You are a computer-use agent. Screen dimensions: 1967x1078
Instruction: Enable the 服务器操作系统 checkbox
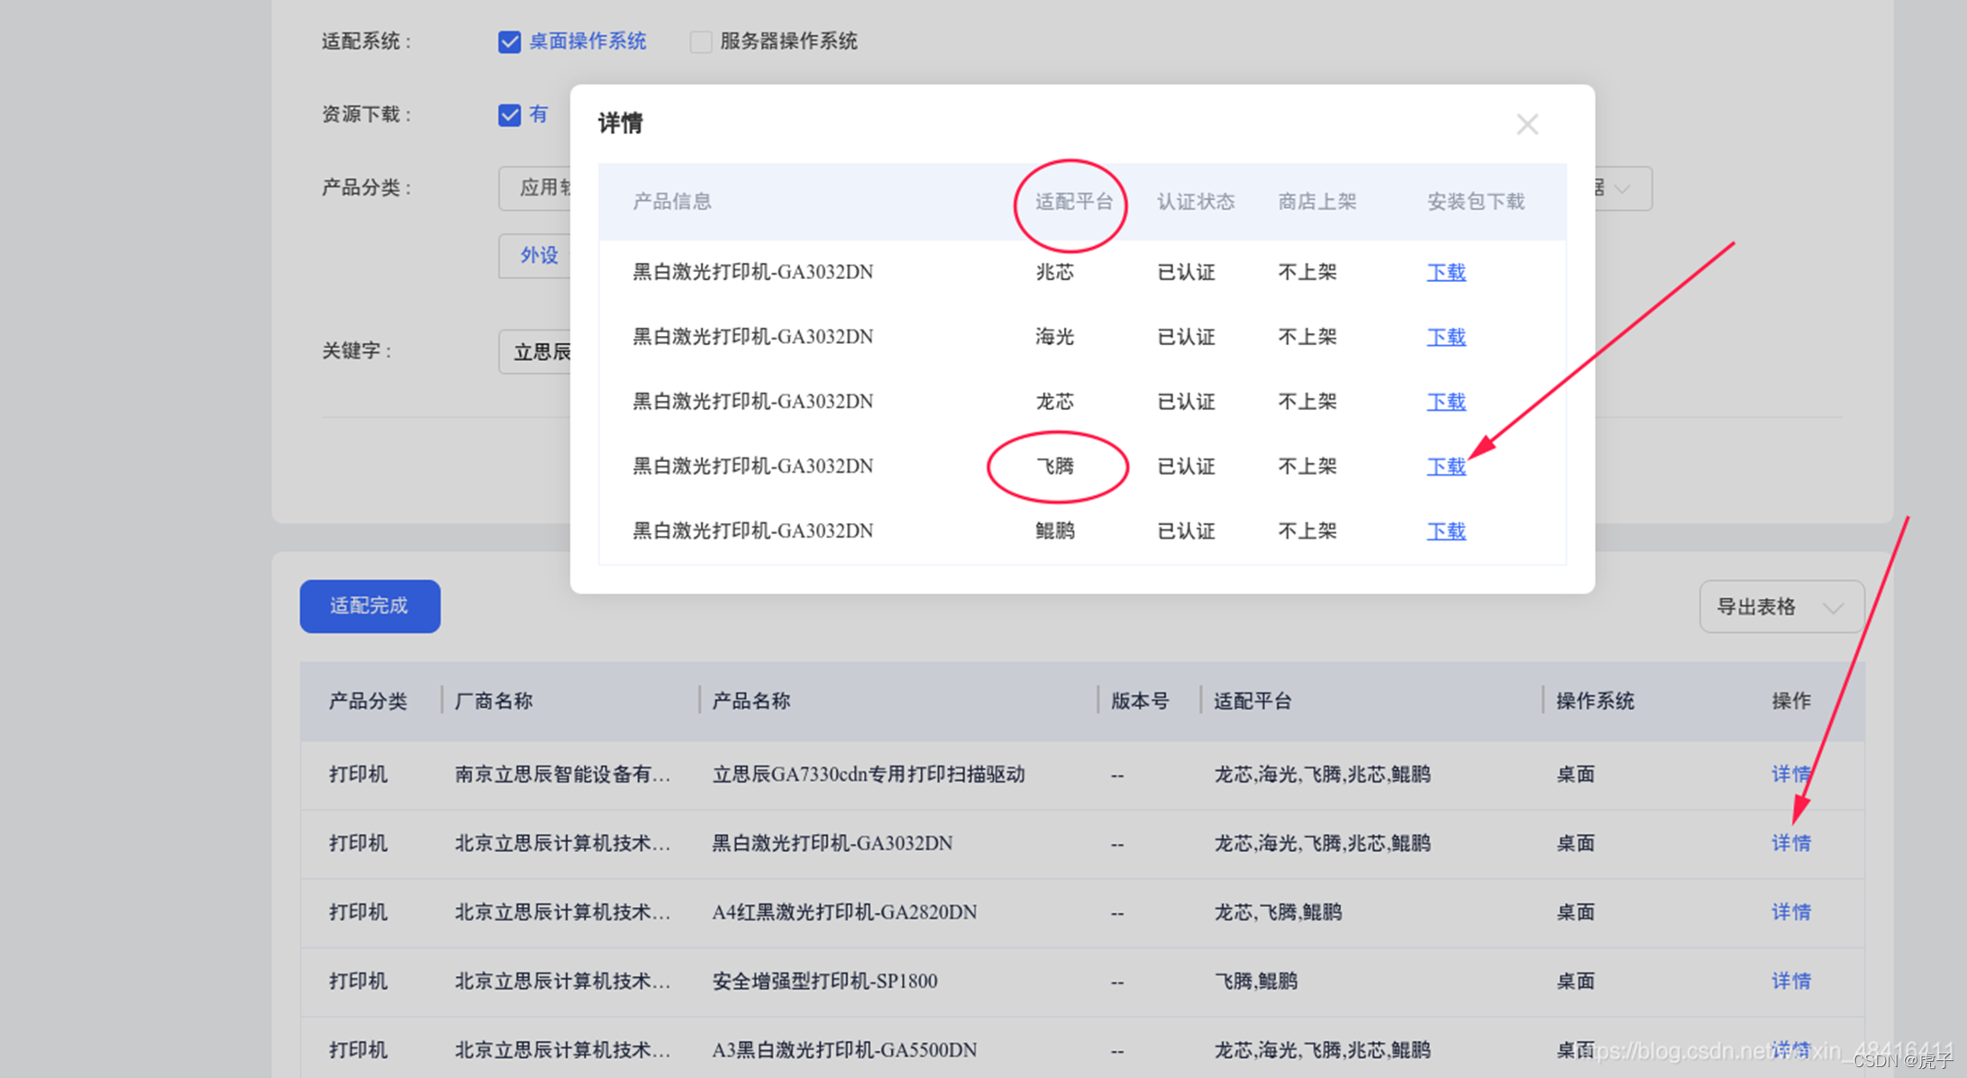700,42
